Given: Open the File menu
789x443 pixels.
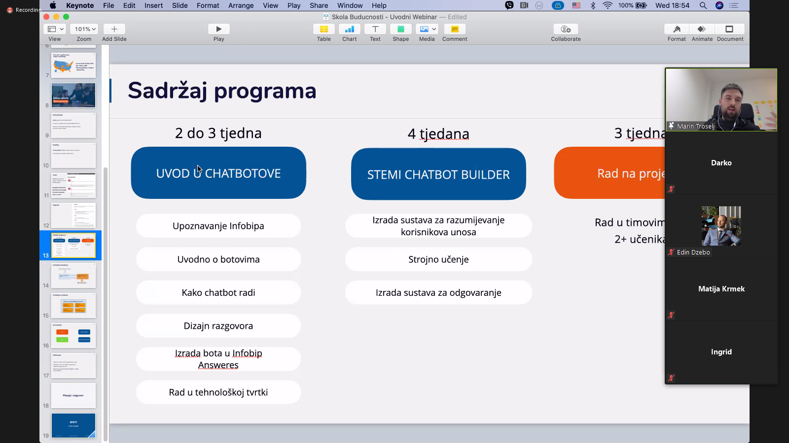Looking at the screenshot, I should tap(108, 5).
